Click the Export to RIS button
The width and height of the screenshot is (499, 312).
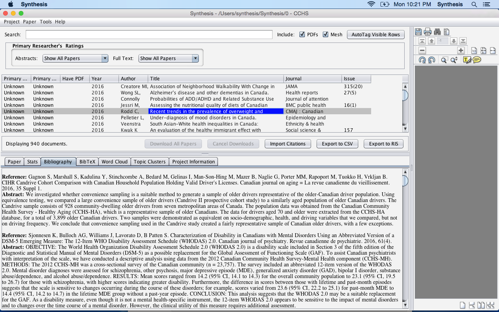point(384,144)
